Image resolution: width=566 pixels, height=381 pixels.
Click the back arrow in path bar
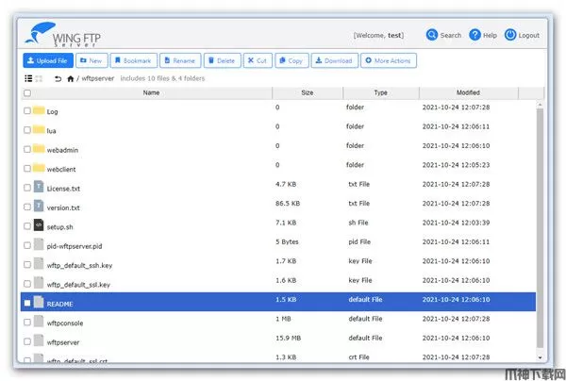(x=58, y=78)
